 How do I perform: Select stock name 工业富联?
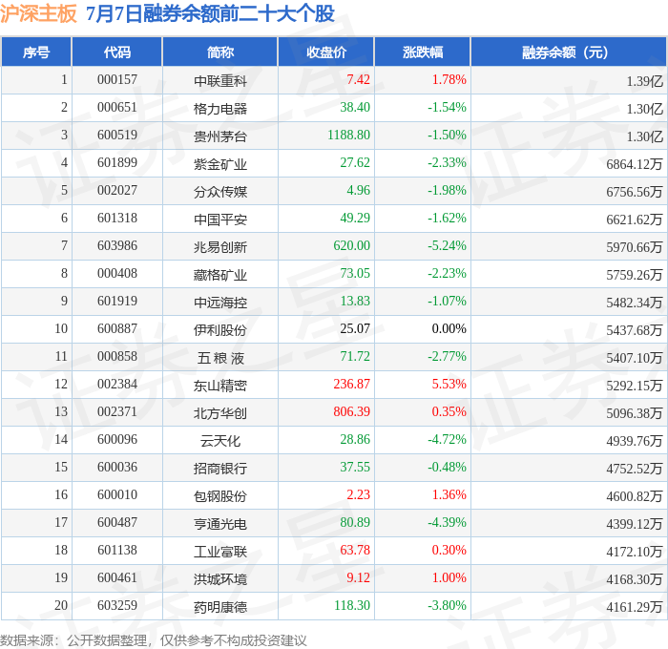pos(220,552)
